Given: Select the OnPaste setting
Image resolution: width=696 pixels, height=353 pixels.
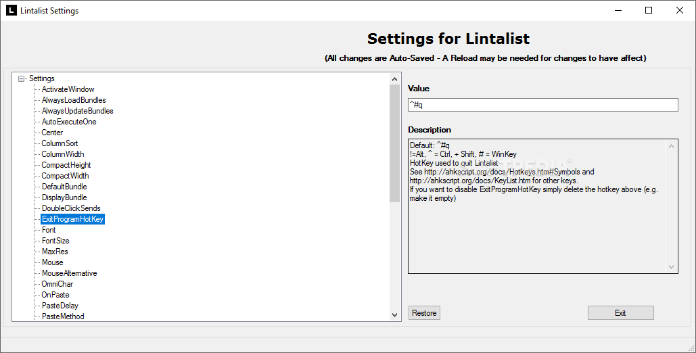Looking at the screenshot, I should [x=55, y=295].
